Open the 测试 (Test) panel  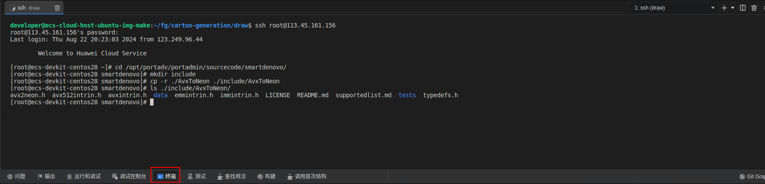(197, 177)
